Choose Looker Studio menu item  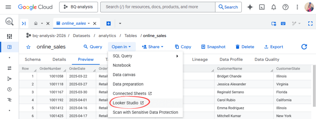click(145, 103)
